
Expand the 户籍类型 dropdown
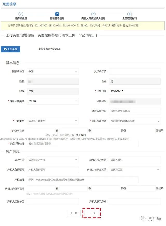[x=53, y=121]
